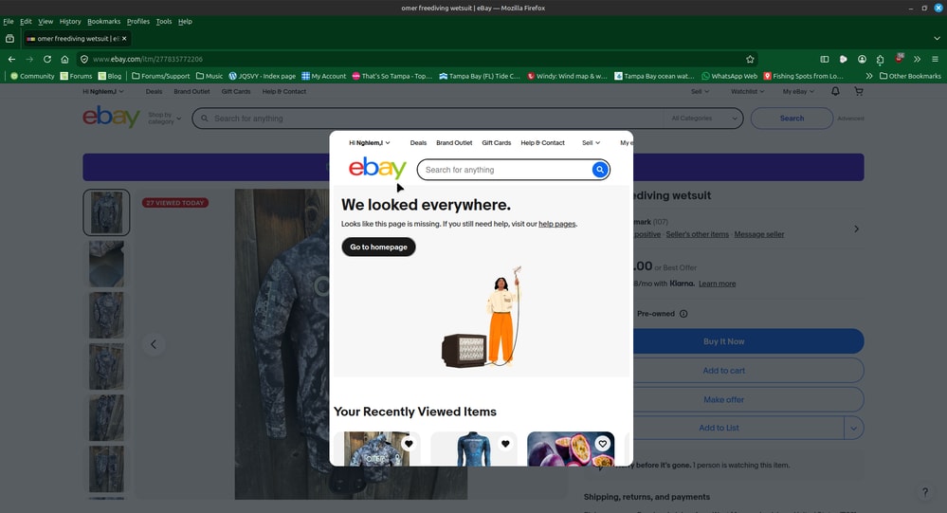The image size is (947, 513).
Task: Open the list all tabs dropdown
Action: [937, 39]
